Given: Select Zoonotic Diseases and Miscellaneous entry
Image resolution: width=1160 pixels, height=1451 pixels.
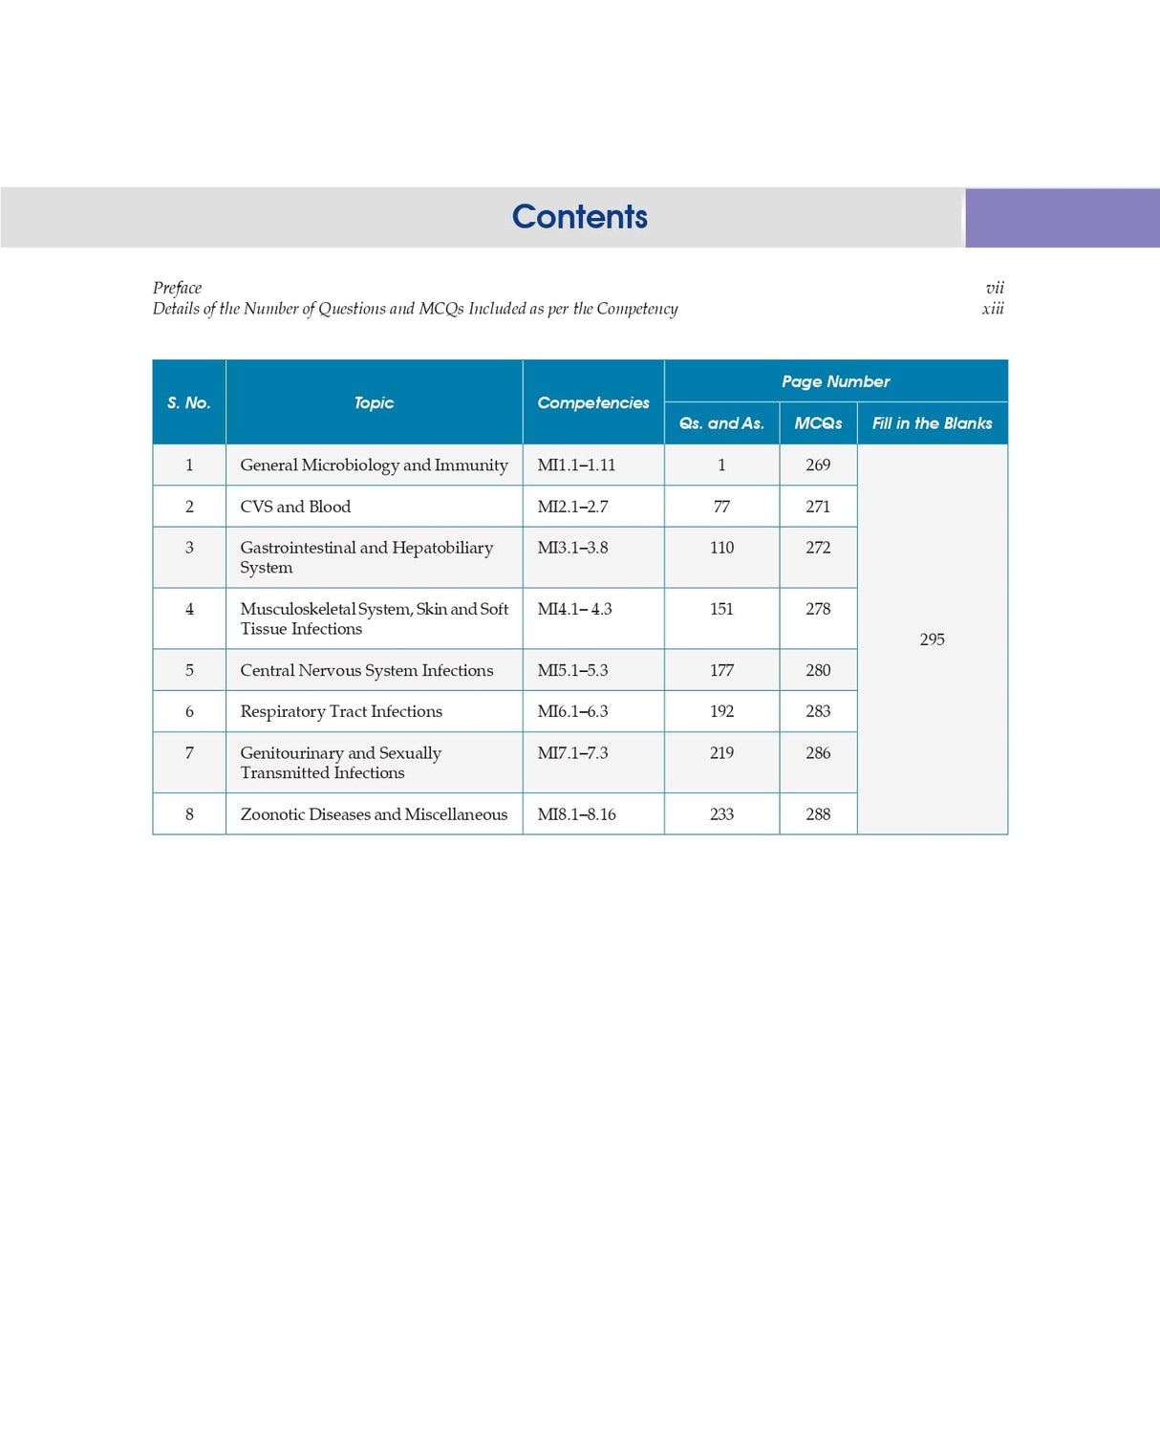Looking at the screenshot, I should [373, 814].
